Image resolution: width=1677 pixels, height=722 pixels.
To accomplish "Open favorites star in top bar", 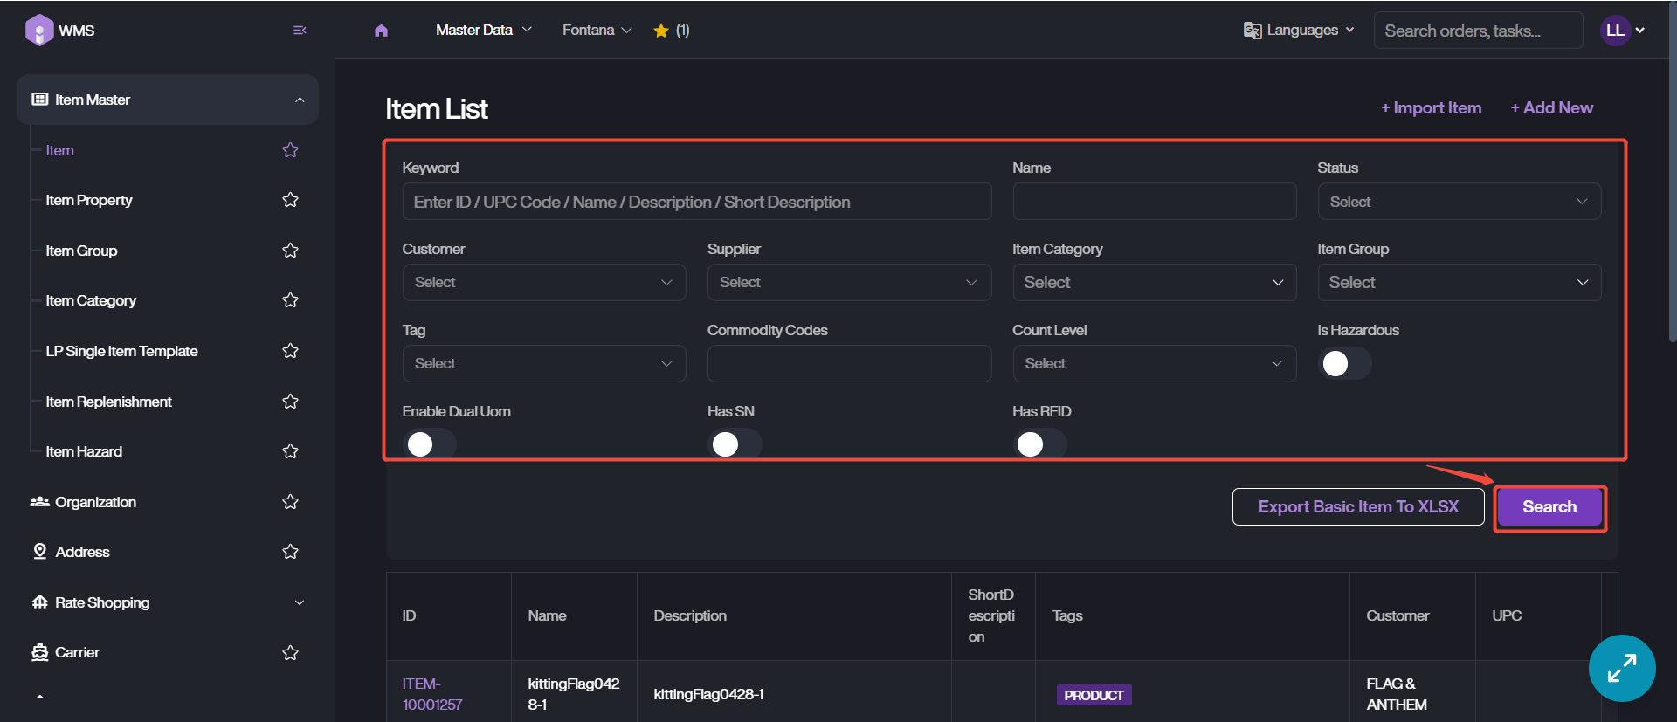I will tap(661, 31).
